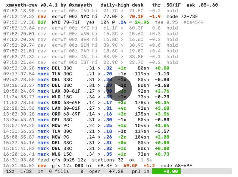Click the "ask .05-.60" header text
The height and width of the screenshot is (177, 238).
point(202,5)
